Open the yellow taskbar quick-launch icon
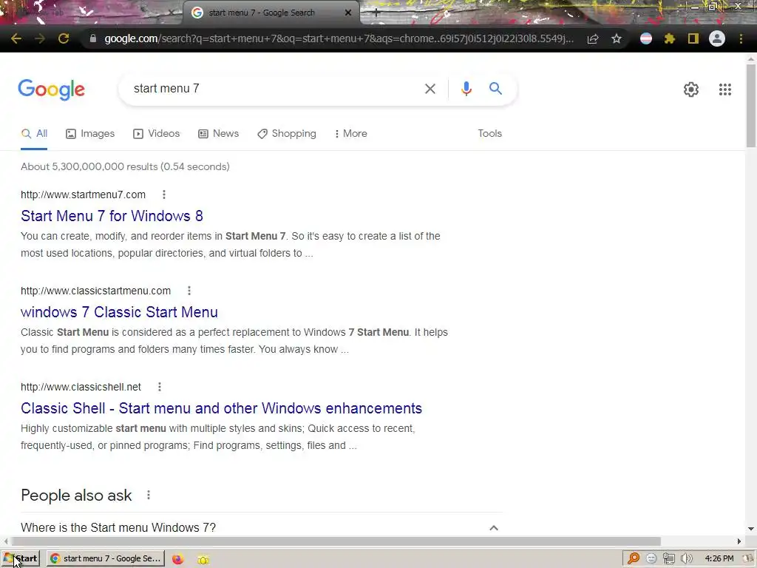The height and width of the screenshot is (568, 757). pos(203,559)
